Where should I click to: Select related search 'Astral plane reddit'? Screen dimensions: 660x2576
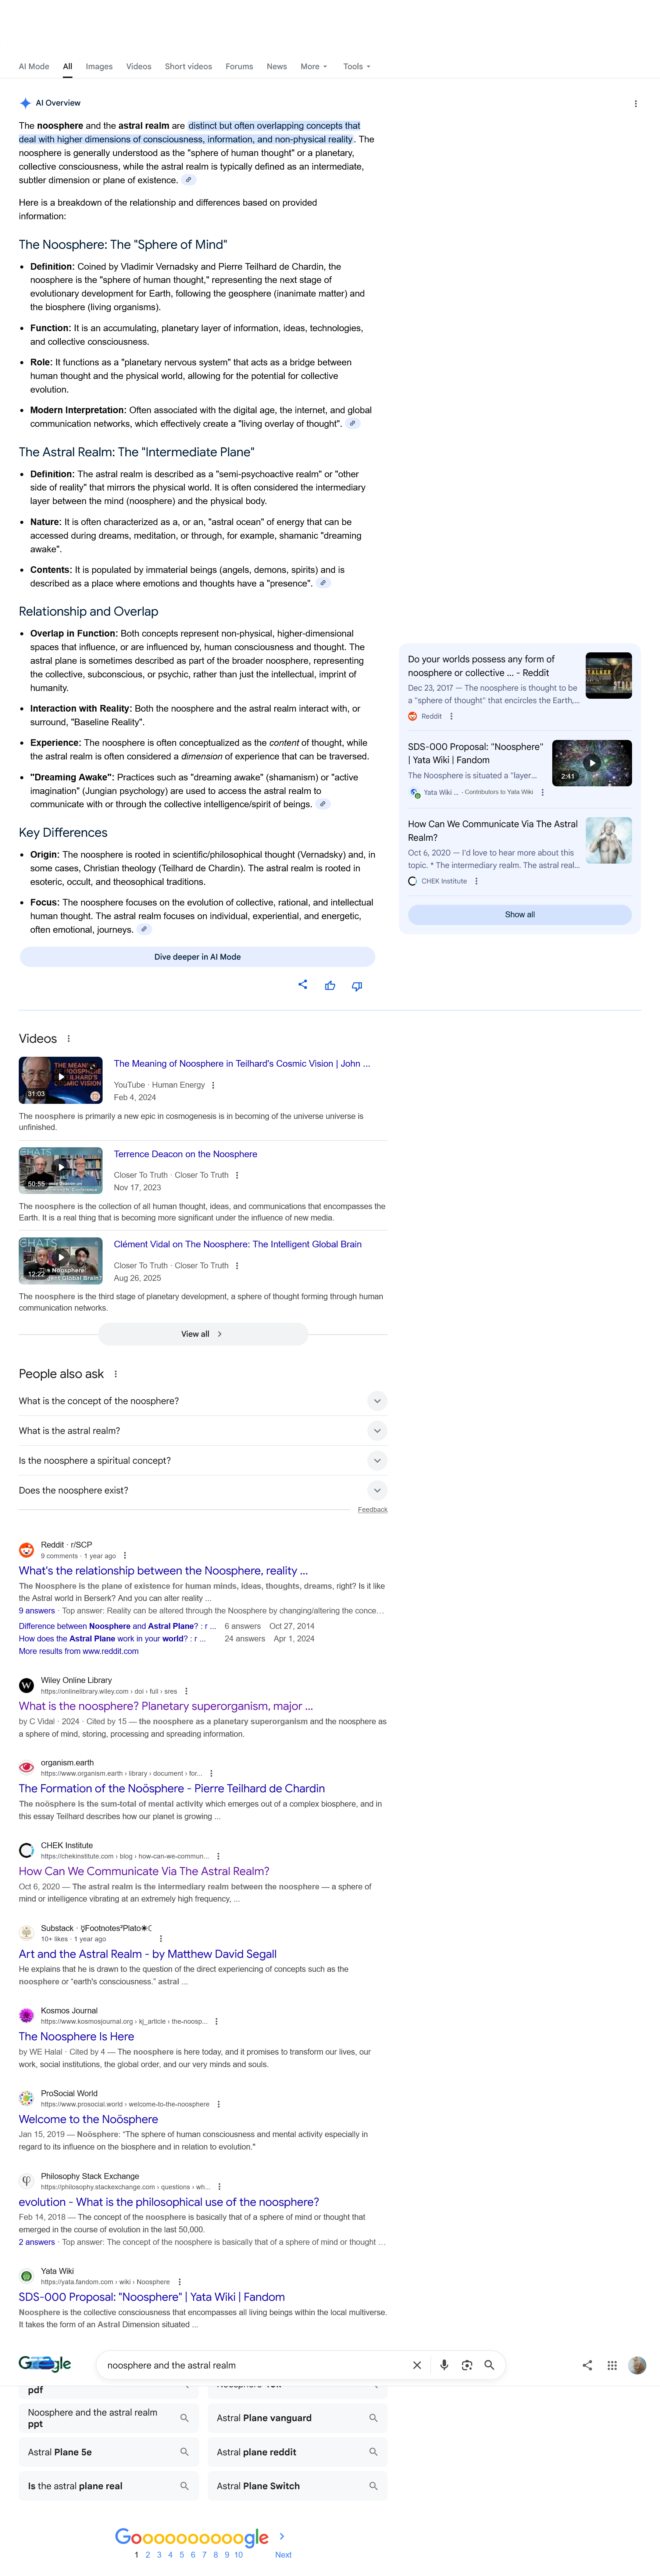[x=298, y=2452]
